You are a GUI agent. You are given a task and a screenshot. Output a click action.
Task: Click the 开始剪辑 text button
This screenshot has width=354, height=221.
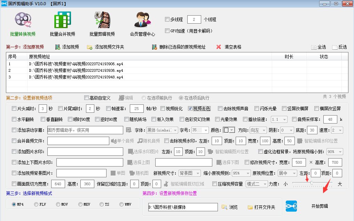pyautogui.click(x=320, y=206)
